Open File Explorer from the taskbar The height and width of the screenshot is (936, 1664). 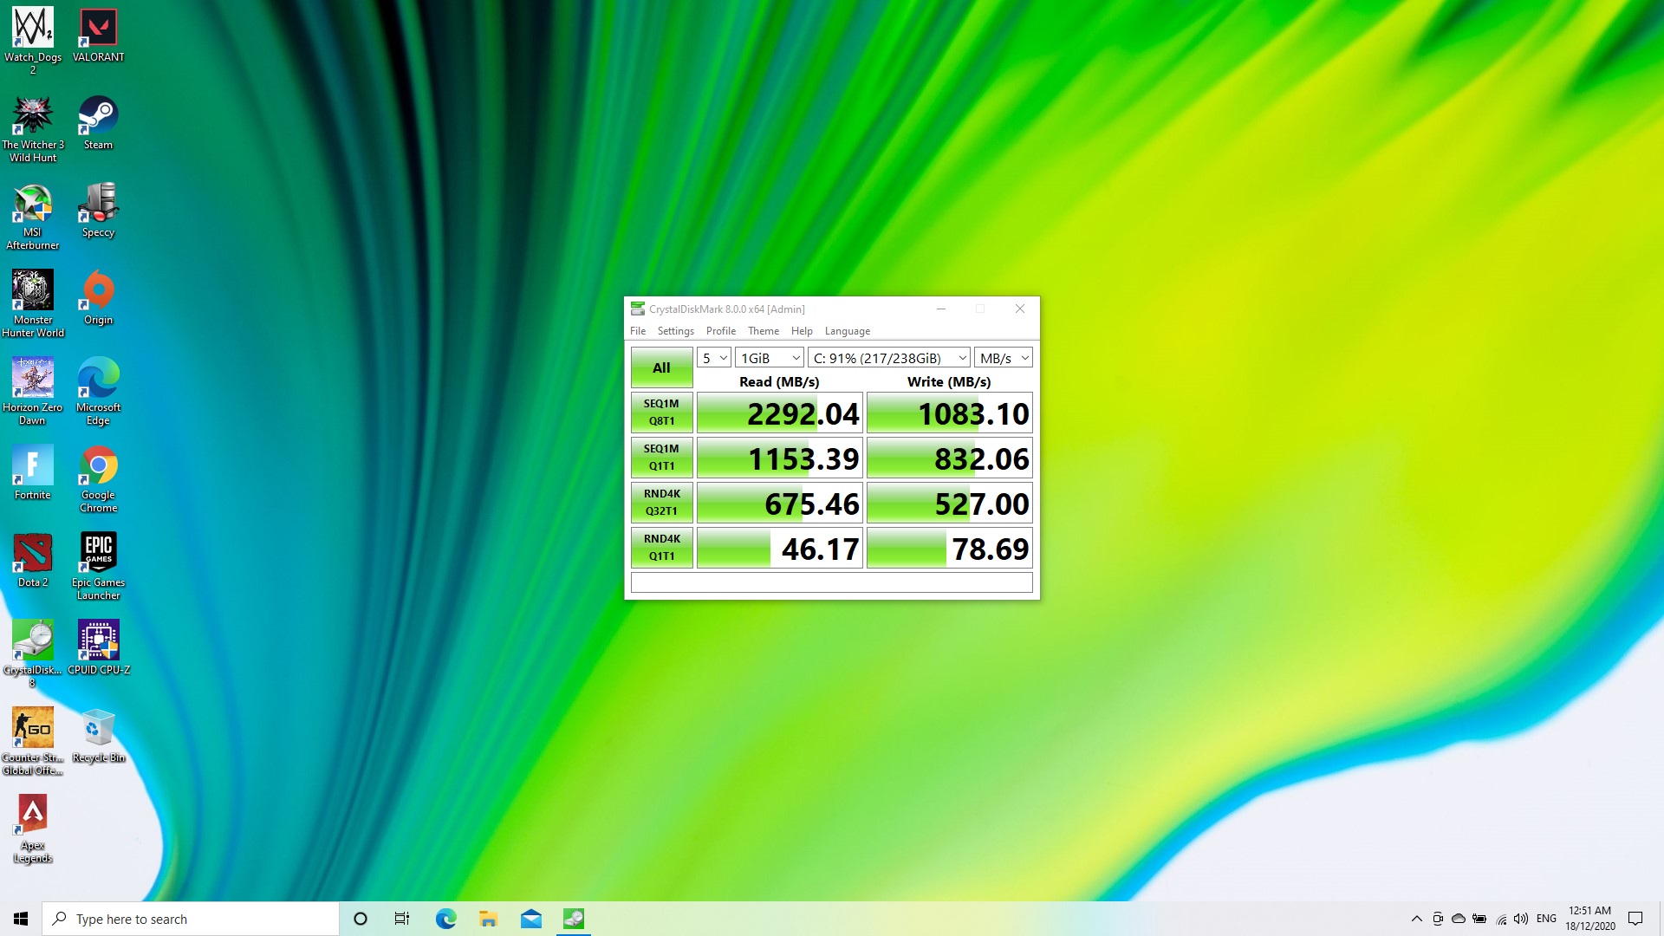pyautogui.click(x=488, y=919)
